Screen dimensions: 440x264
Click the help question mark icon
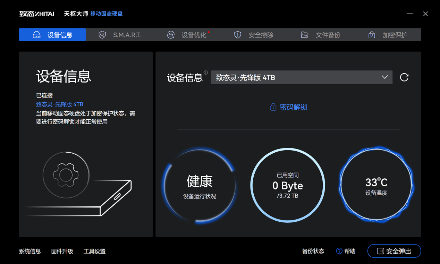[339, 251]
